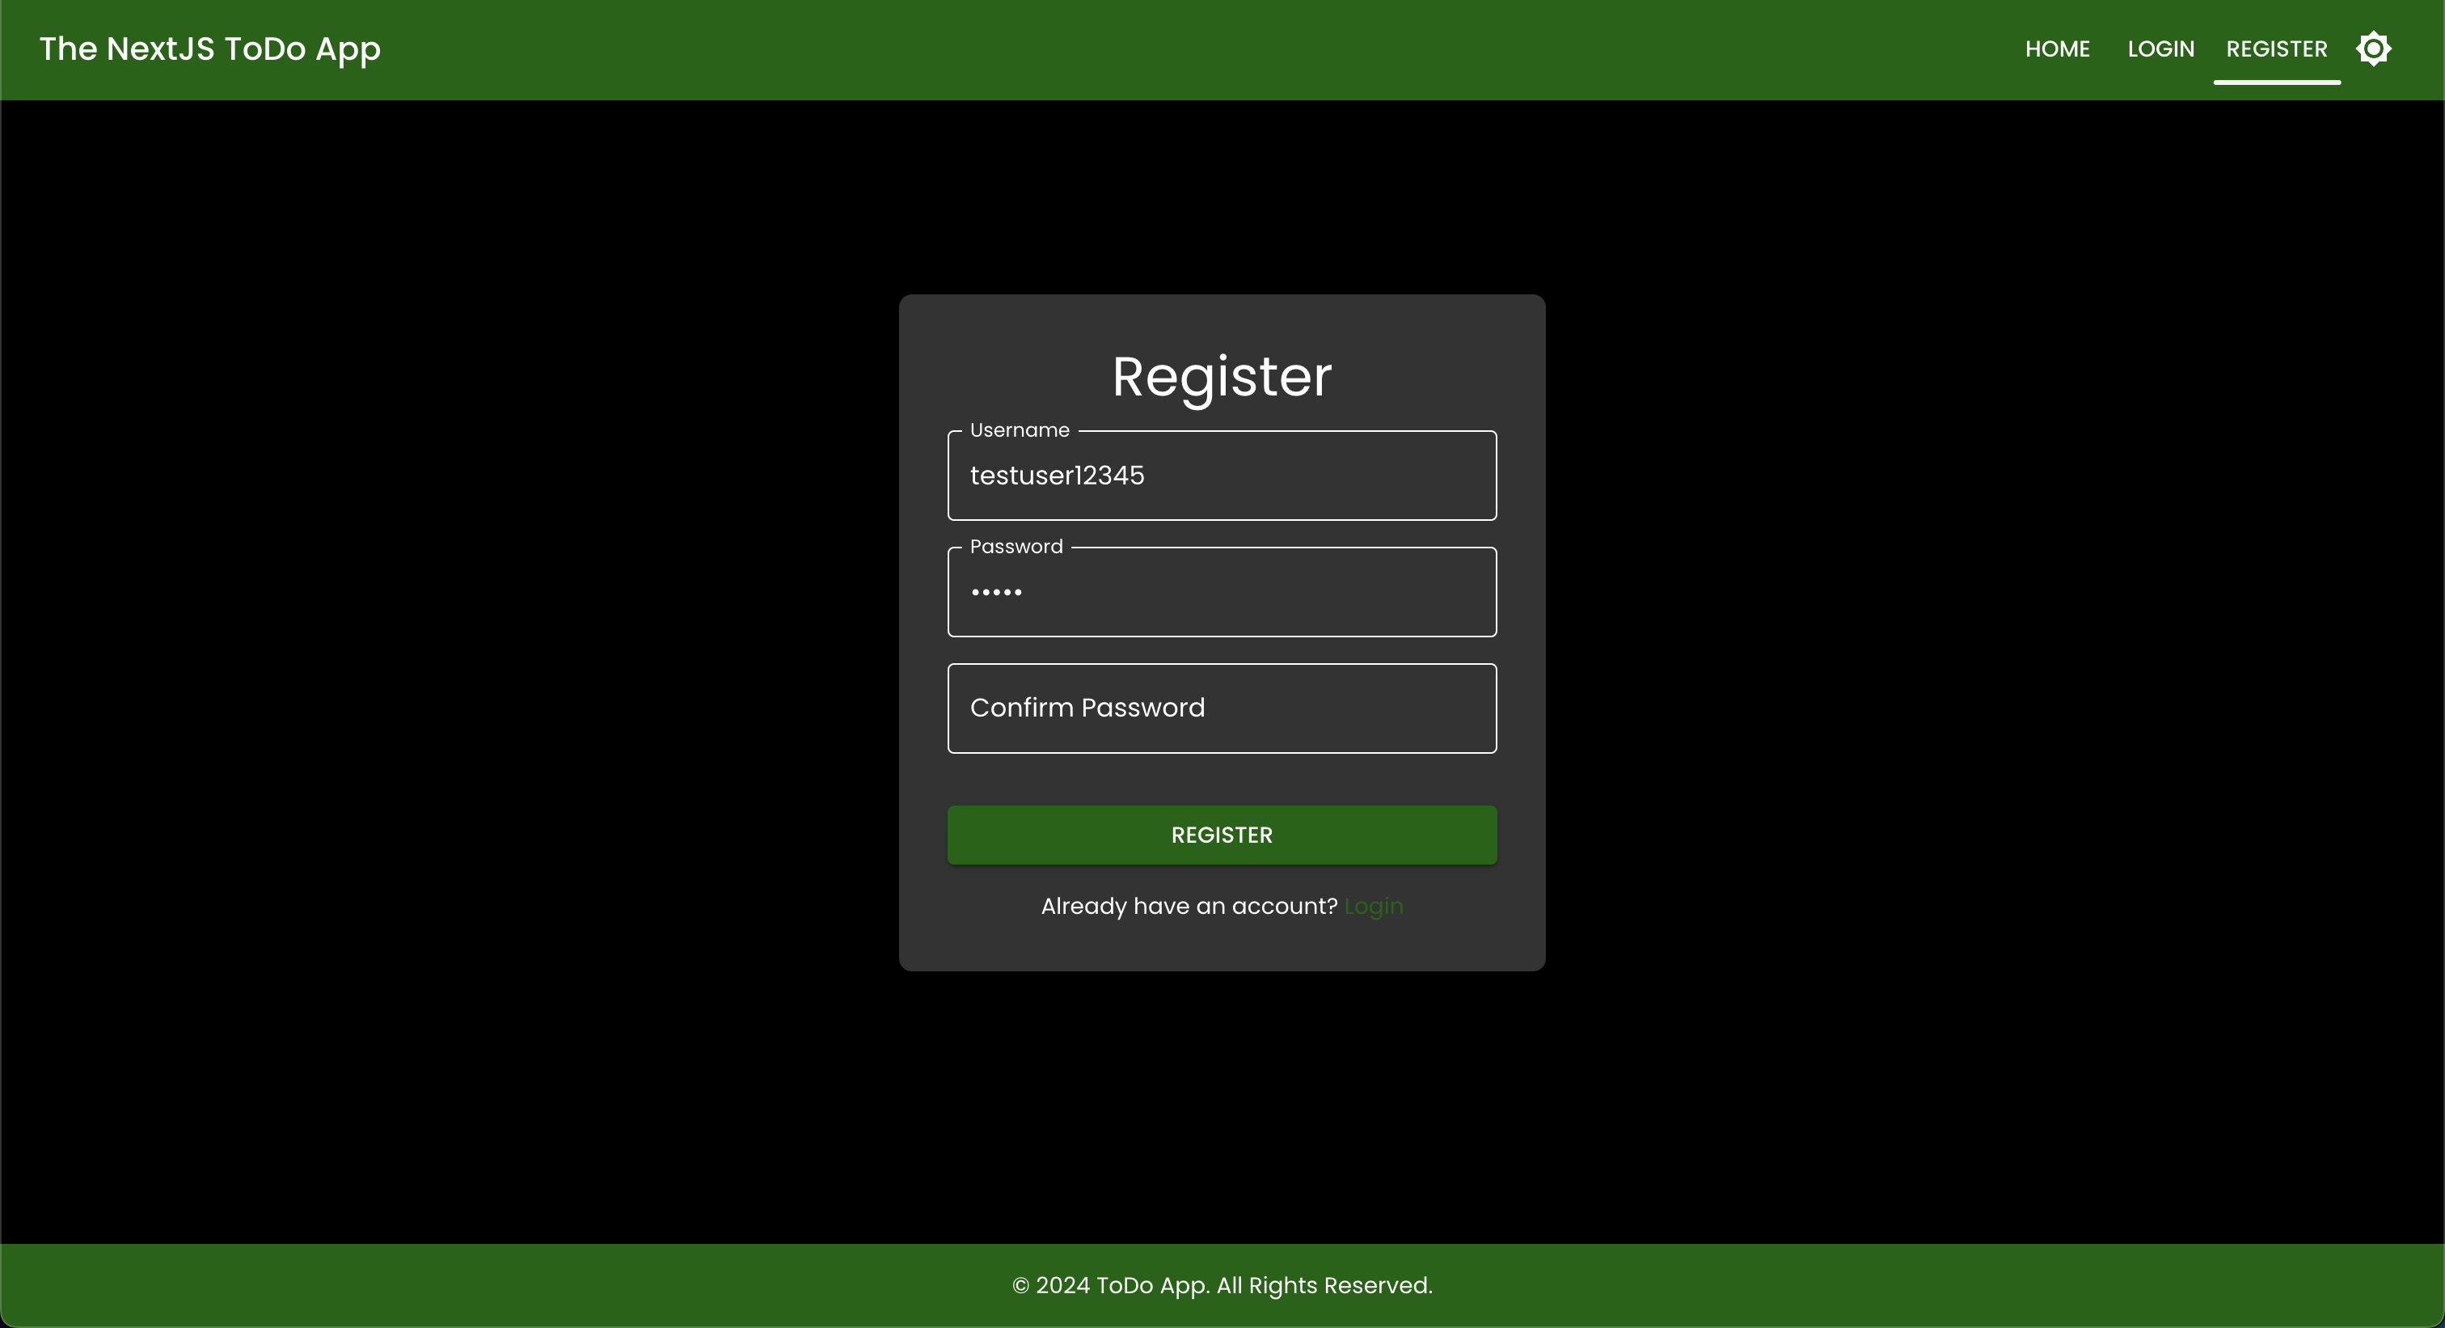
Task: Click the Login link below register form
Action: point(1373,906)
